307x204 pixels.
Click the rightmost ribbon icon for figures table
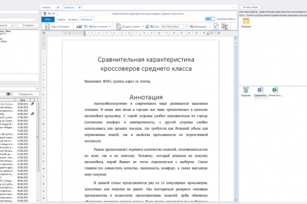[224, 26]
